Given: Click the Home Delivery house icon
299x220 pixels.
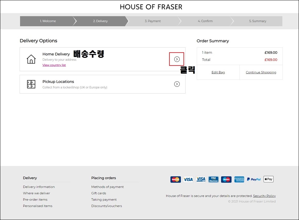Looking at the screenshot, I should click(x=31, y=59).
